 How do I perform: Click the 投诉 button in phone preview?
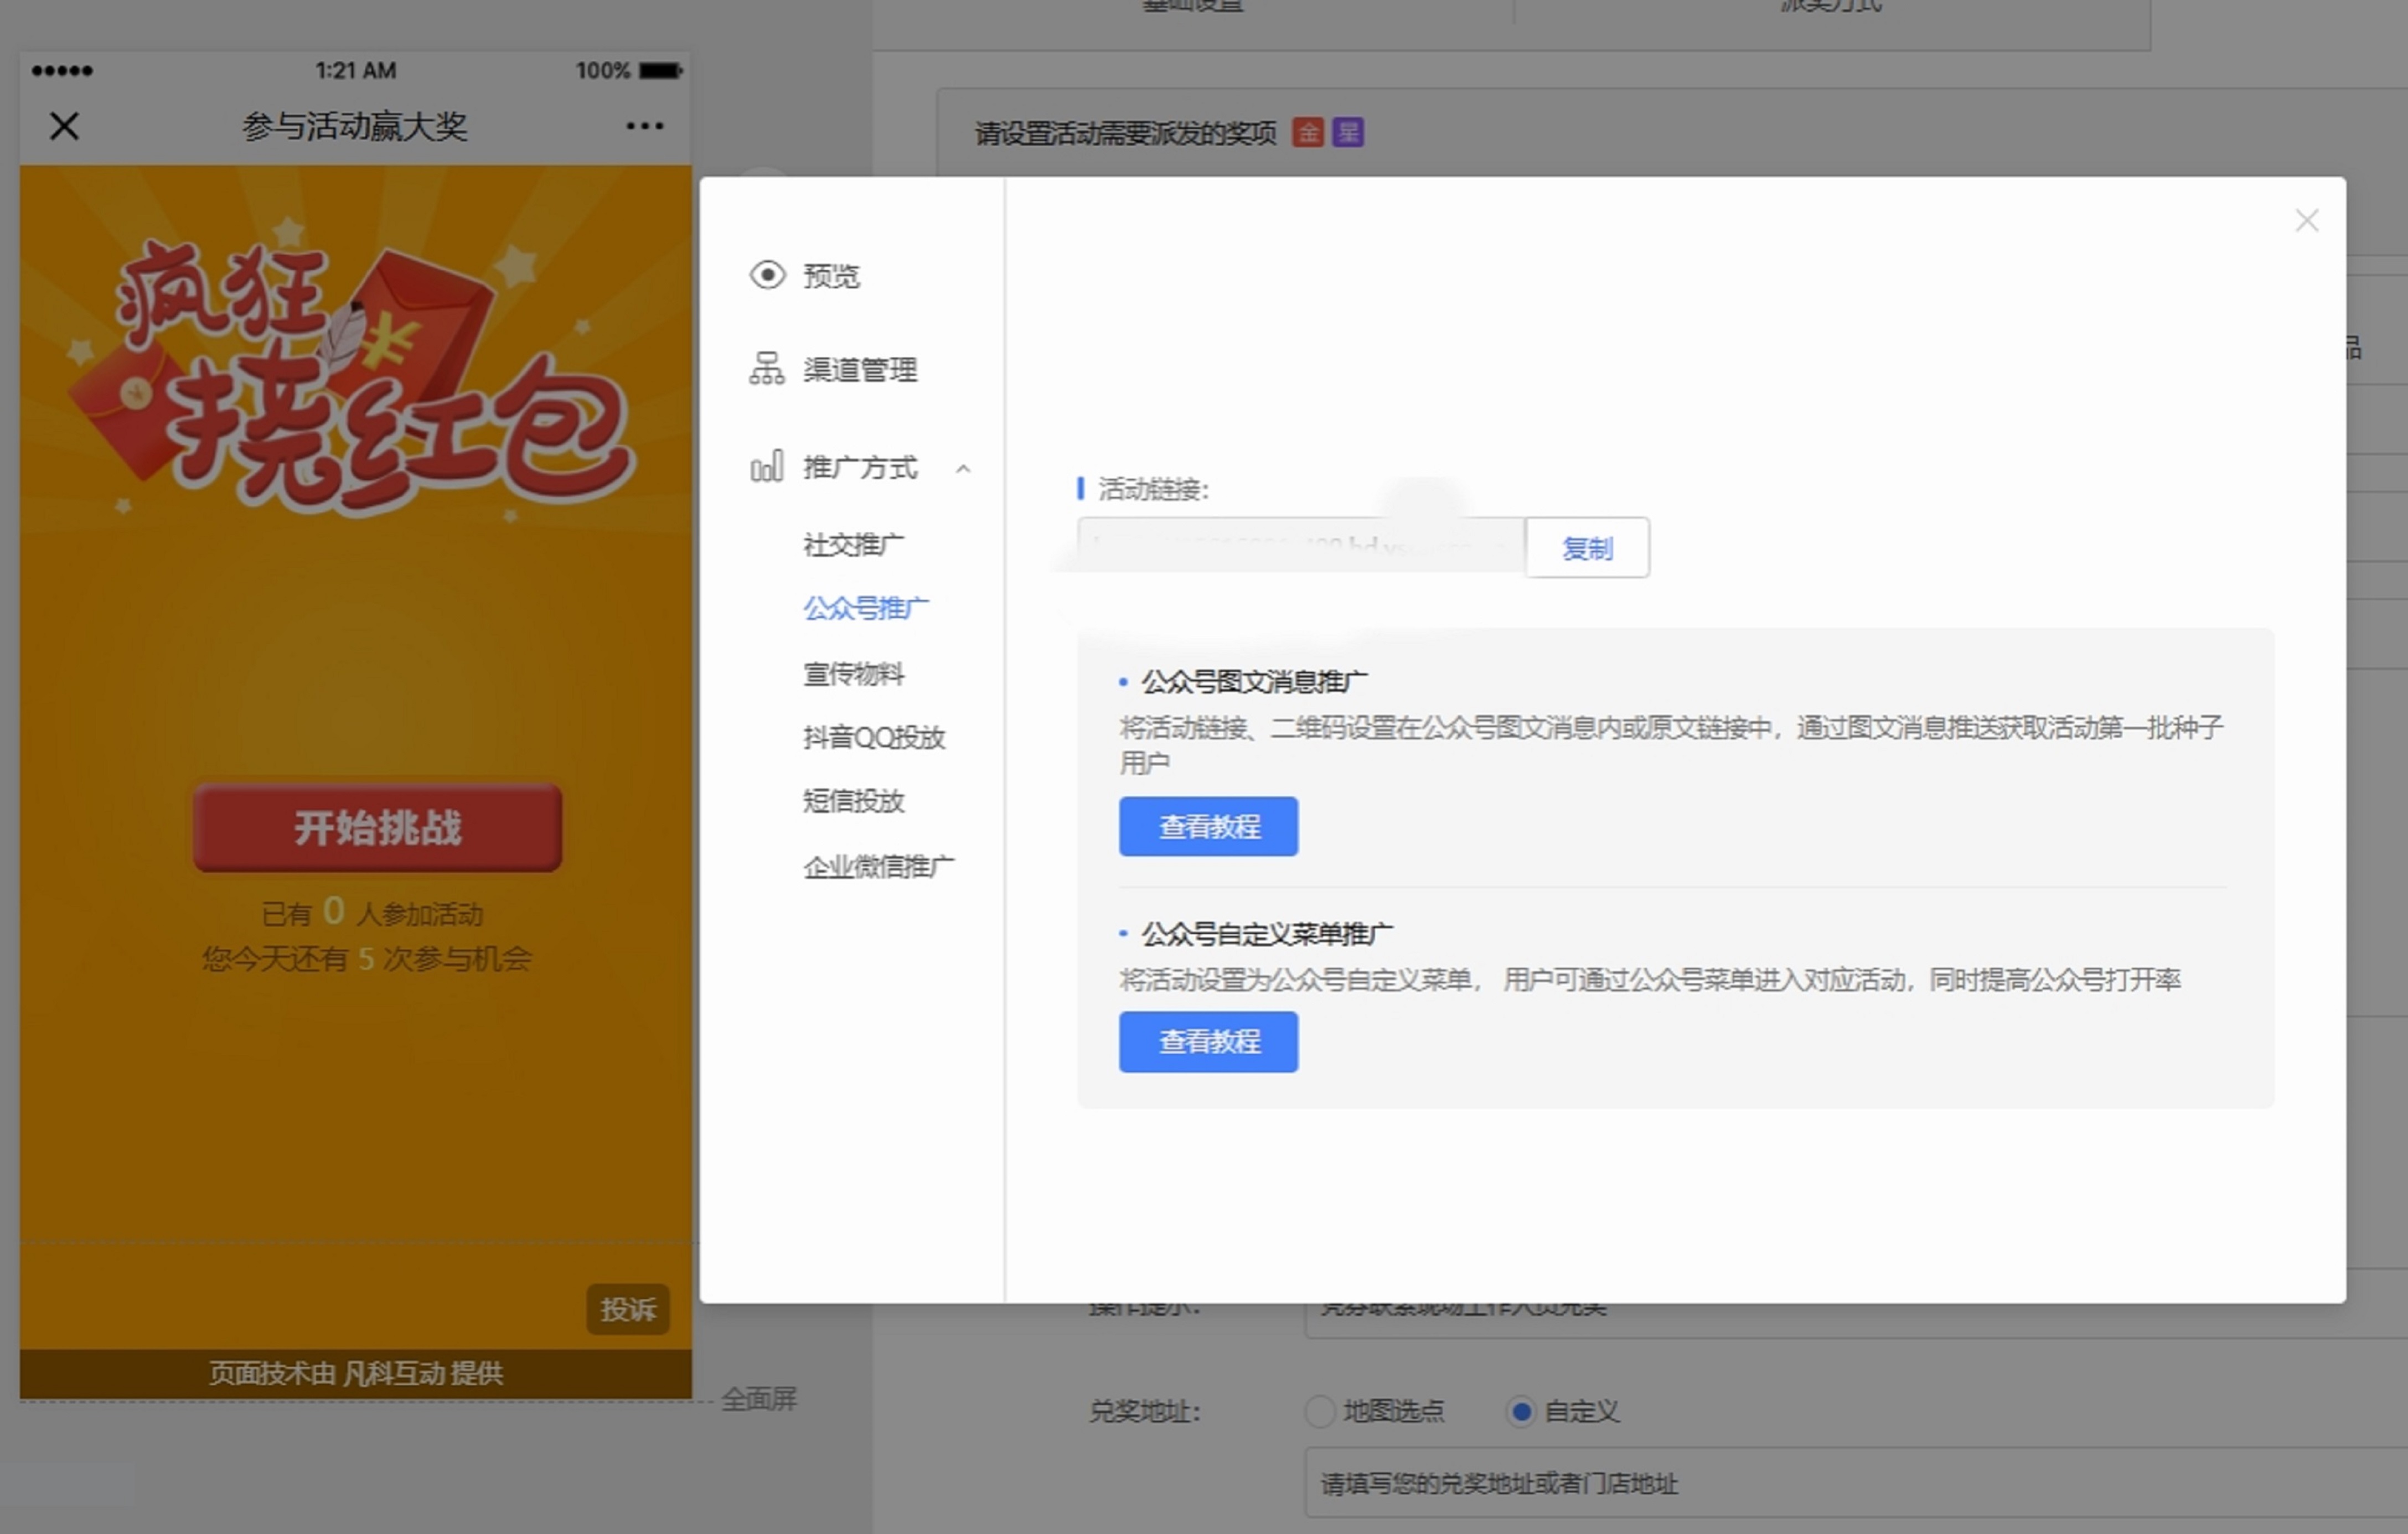[627, 1309]
